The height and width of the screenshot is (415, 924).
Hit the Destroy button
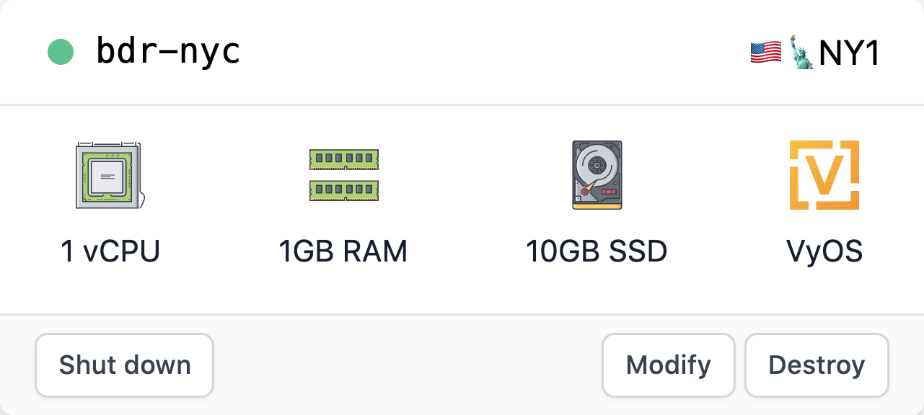coord(817,365)
